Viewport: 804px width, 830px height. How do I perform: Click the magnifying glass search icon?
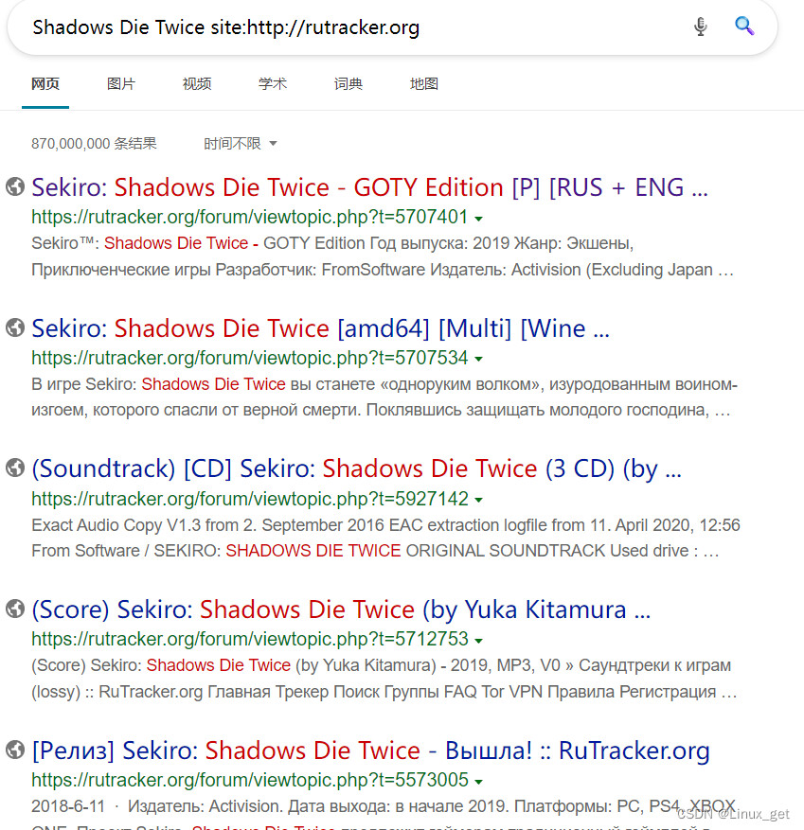744,26
